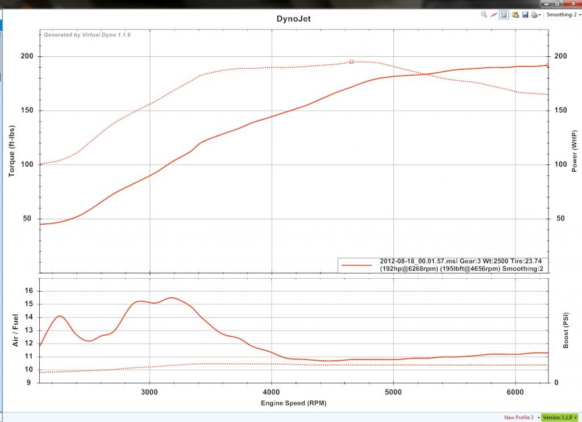
Task: Click the copy chart to clipboard icon
Action: coord(515,15)
